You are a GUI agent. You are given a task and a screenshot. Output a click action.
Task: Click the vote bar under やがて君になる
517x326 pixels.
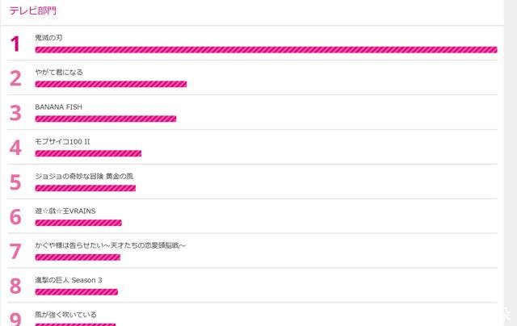111,84
